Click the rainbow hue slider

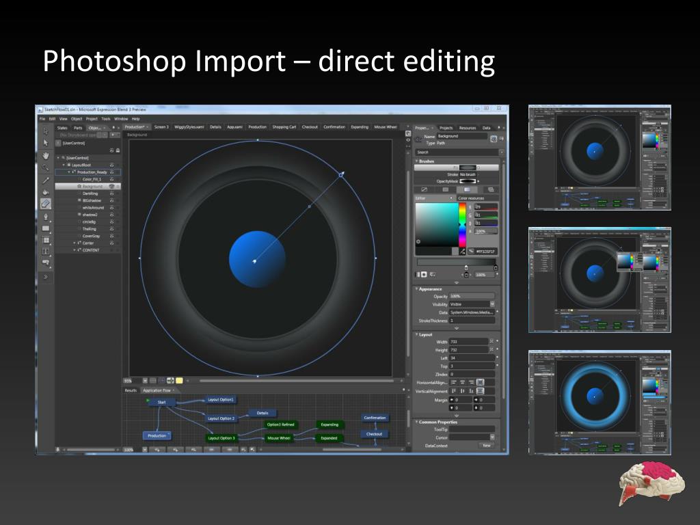point(463,224)
